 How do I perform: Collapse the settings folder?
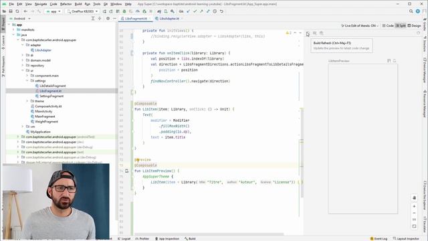coord(27,80)
